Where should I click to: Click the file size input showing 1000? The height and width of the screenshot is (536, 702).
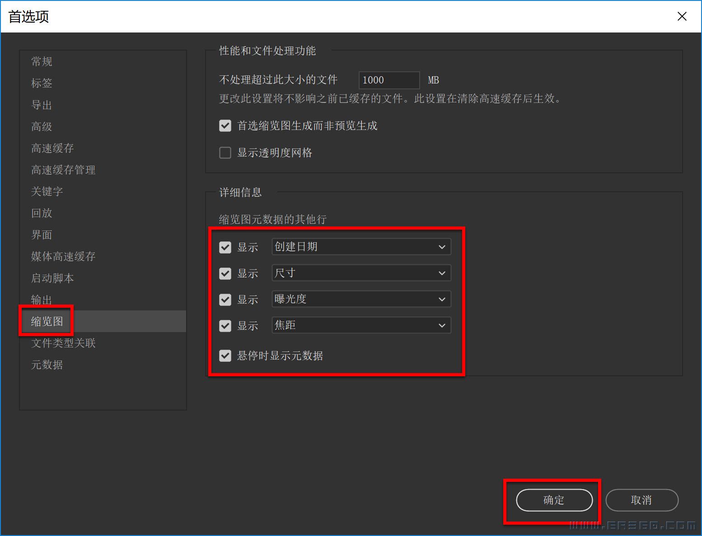[x=388, y=80]
